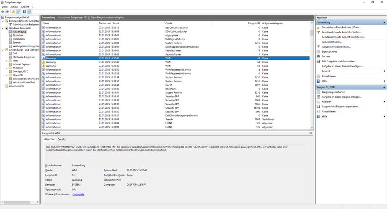Click the warning icon of selected WMI row
This screenshot has height=209, width=387.
coord(44,58)
